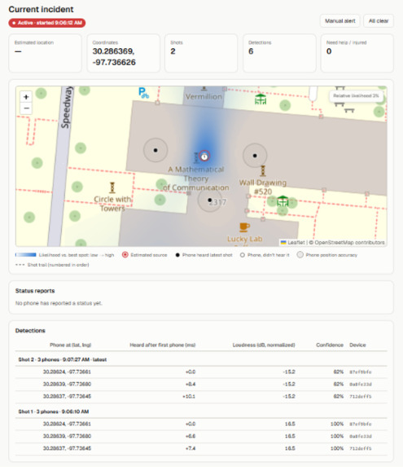The height and width of the screenshot is (467, 403).
Task: Click the Shots count card
Action: pyautogui.click(x=201, y=53)
